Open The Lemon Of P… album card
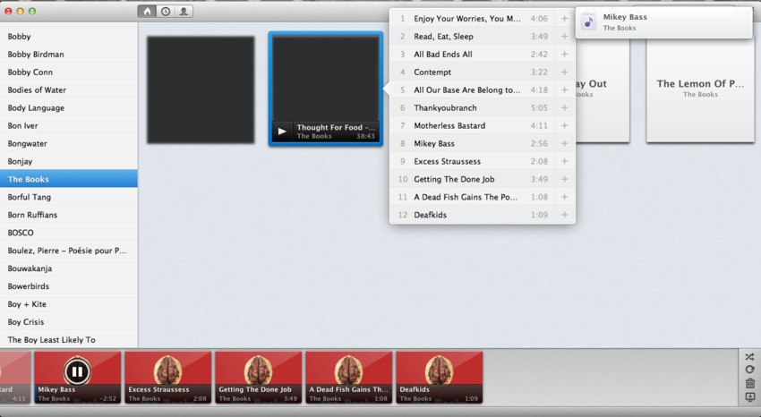Screen dimensions: 761x417 [699, 88]
